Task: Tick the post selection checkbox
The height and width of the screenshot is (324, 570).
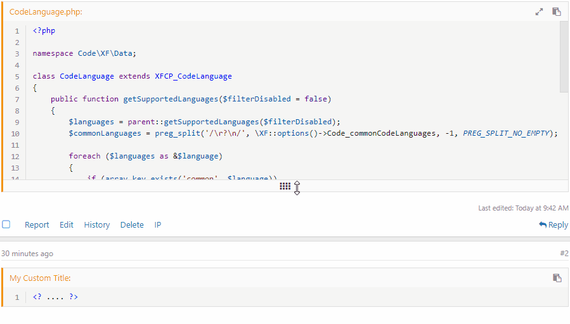Action: tap(6, 224)
